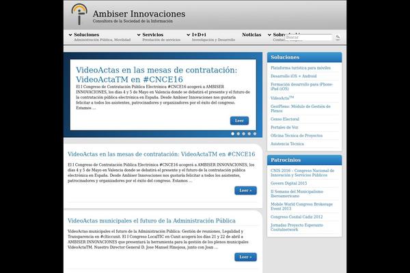Viewport: 410px width, 273px height.
Task: Click Leer button in the featured slide
Action: pos(239,121)
